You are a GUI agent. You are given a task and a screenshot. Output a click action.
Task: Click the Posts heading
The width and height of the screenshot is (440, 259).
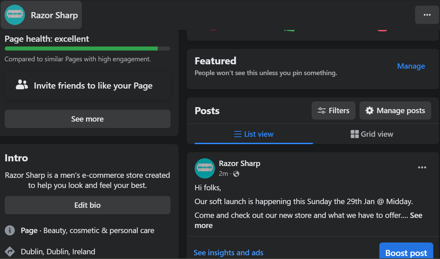pos(207,111)
